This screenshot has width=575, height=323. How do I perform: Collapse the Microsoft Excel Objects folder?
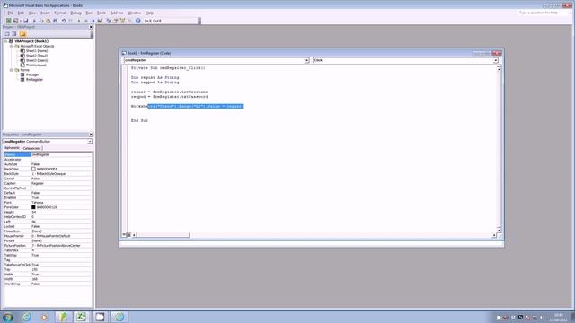[x=12, y=46]
